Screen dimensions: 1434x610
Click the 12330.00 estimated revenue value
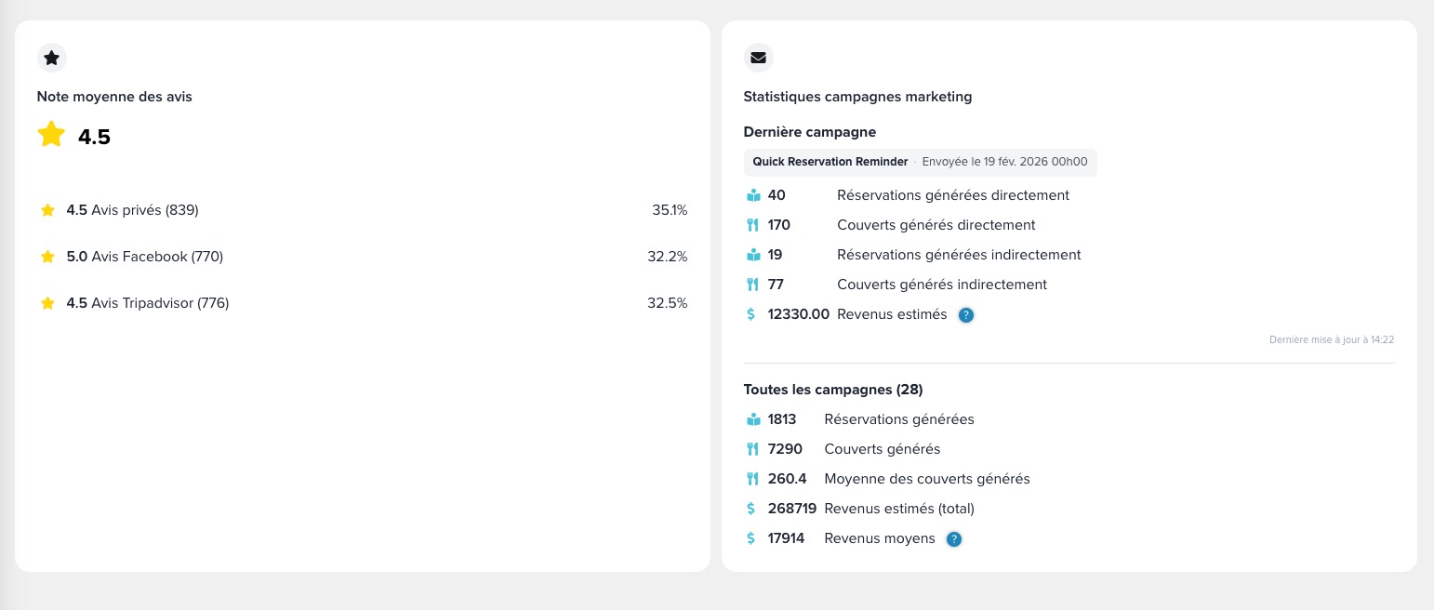pos(798,314)
